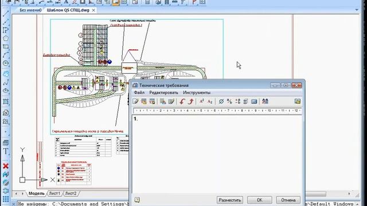Select the Rectangle tool
This screenshot has width=367, height=206.
tap(6, 47)
